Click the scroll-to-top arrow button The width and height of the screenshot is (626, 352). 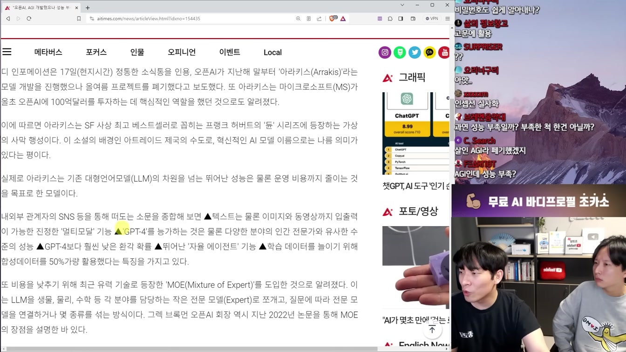[x=432, y=330]
